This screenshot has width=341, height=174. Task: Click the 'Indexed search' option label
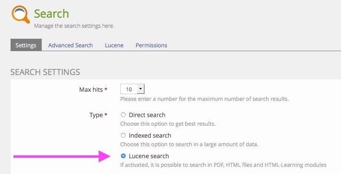click(x=150, y=135)
